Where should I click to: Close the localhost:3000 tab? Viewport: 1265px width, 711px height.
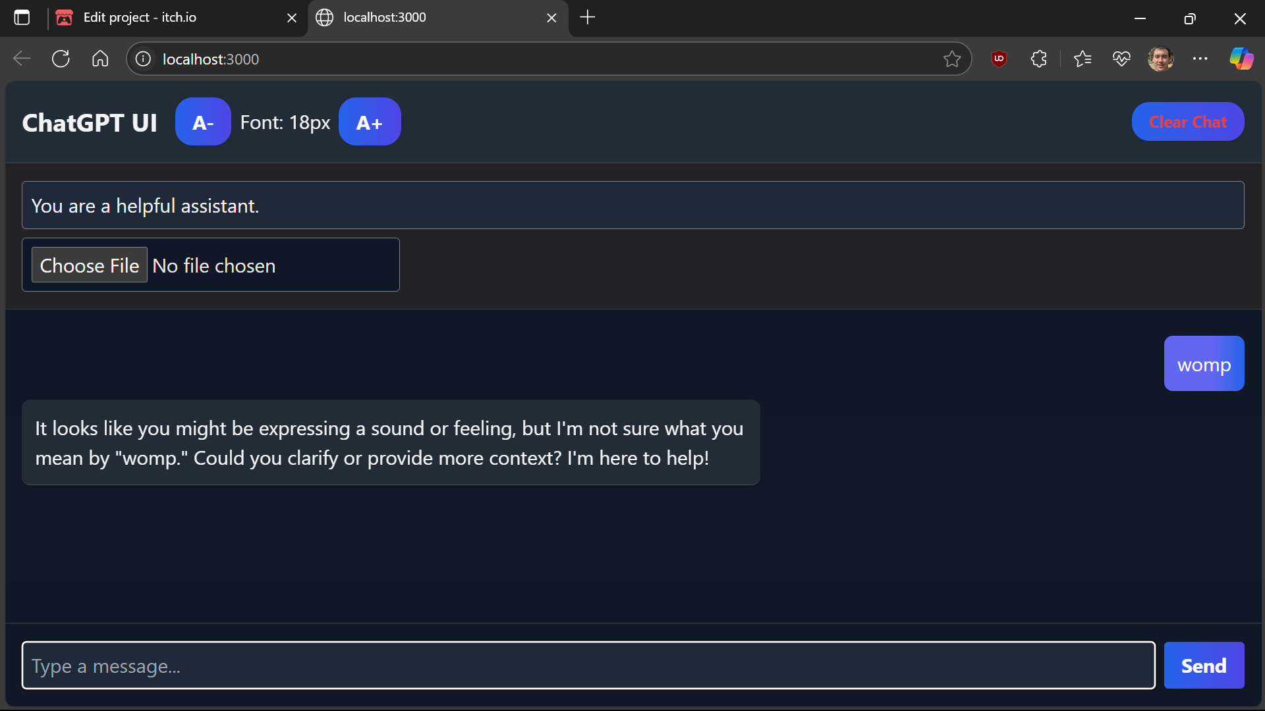[x=551, y=18]
